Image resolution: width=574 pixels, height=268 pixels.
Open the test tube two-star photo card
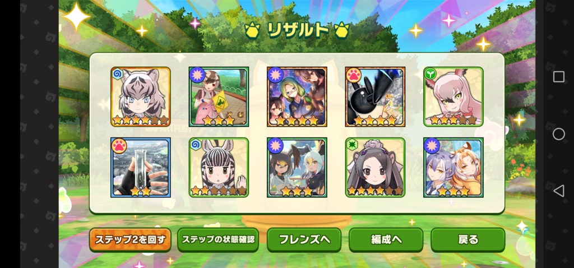pyautogui.click(x=141, y=168)
